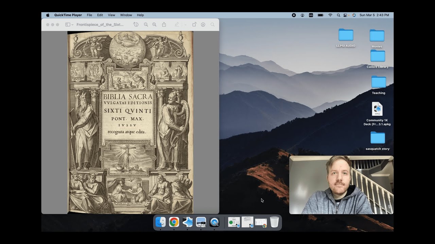Show the Markup toolbar
The height and width of the screenshot is (244, 435).
203,25
